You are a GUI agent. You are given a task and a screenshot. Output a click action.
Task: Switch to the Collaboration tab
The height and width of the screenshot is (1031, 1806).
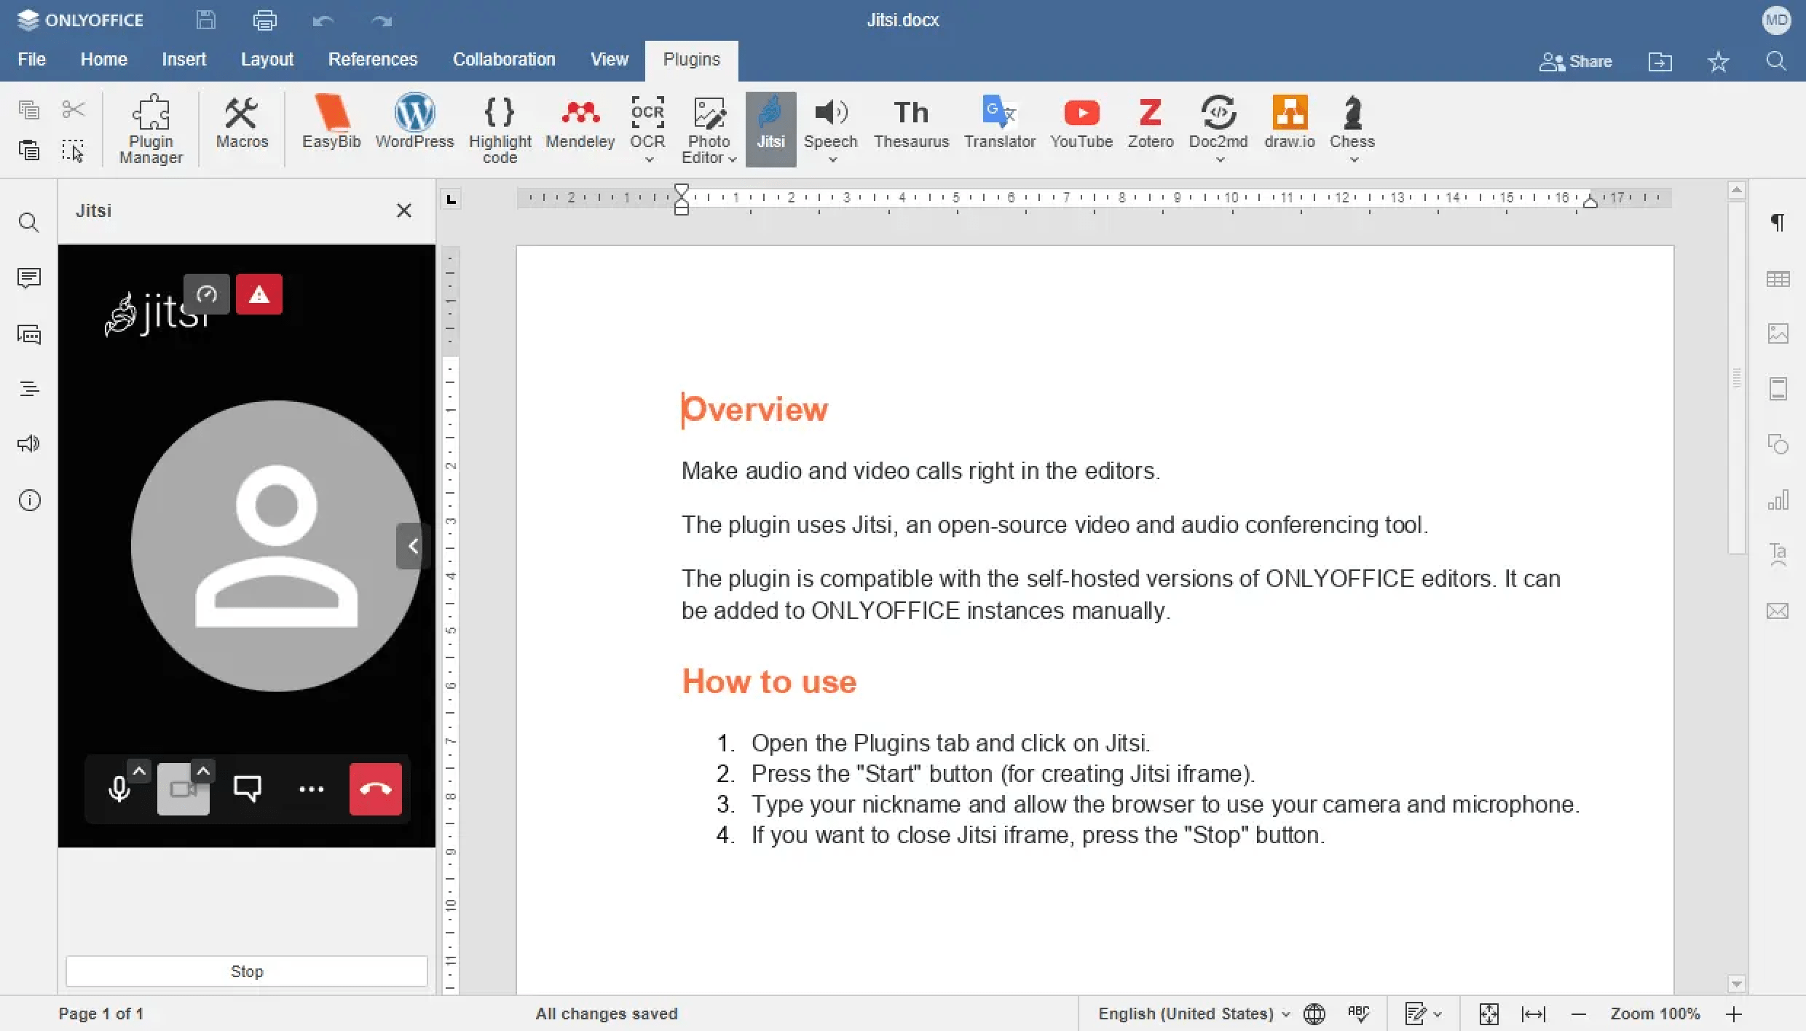click(x=503, y=60)
